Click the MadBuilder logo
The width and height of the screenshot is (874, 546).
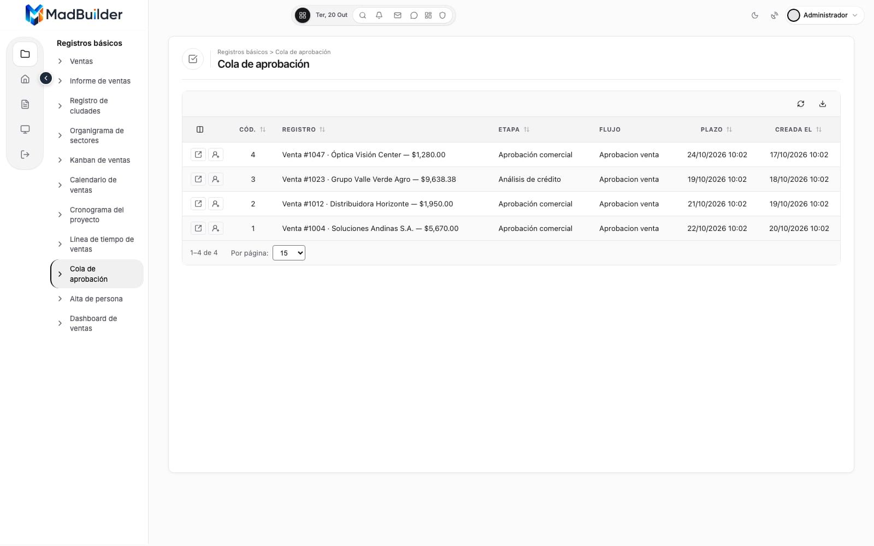click(x=74, y=15)
